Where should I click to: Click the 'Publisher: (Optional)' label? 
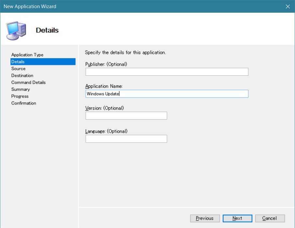point(106,64)
